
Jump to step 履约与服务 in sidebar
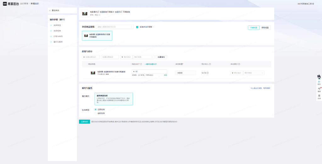(58, 42)
